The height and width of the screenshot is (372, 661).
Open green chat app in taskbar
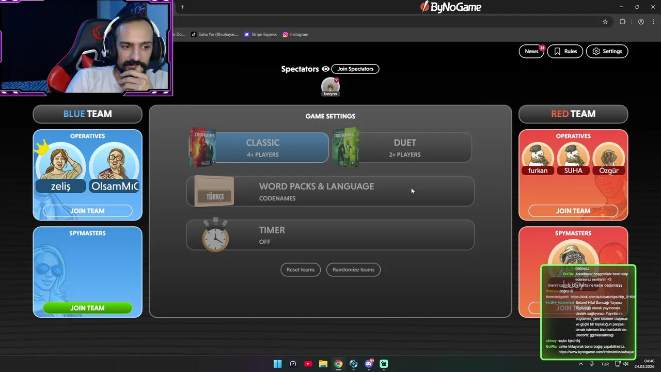click(384, 364)
